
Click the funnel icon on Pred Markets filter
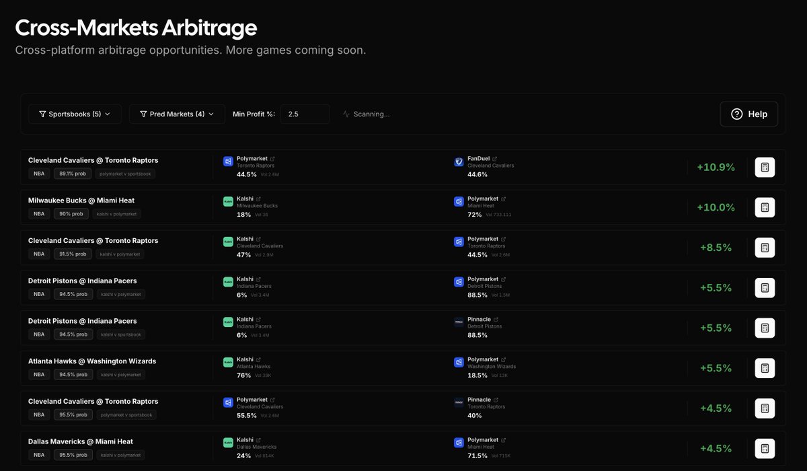tap(143, 114)
